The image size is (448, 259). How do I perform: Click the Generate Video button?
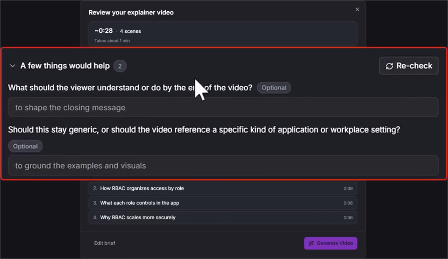[330, 243]
